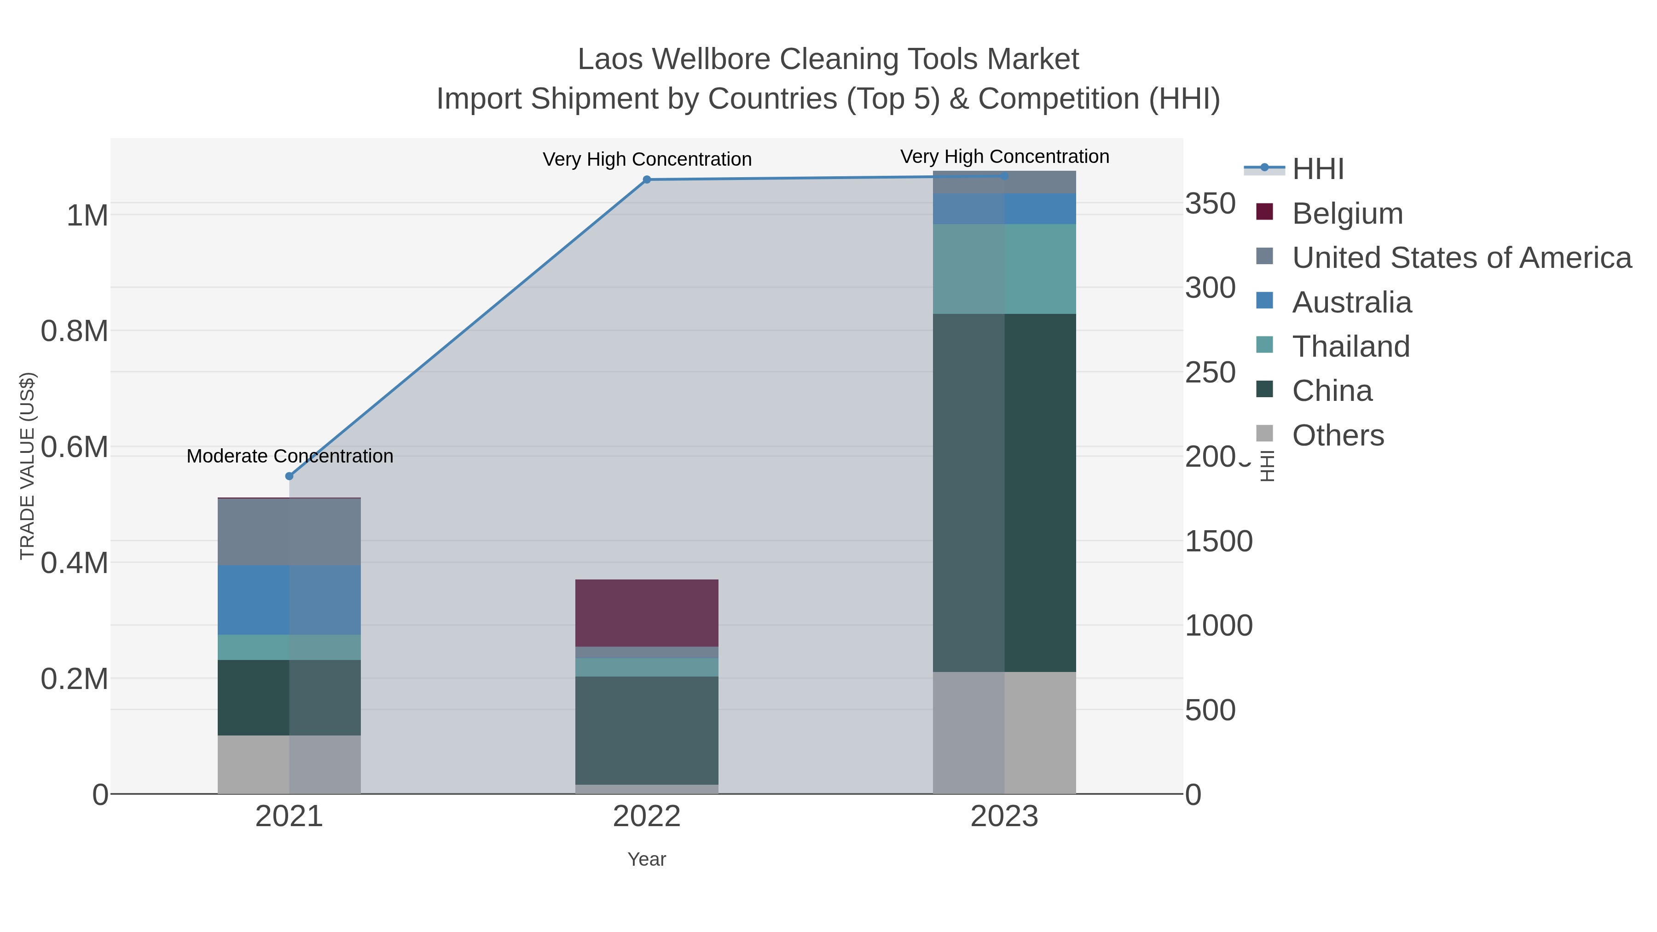The image size is (1657, 932).
Task: Select the Australia segment in 2023 bar
Action: [1005, 209]
